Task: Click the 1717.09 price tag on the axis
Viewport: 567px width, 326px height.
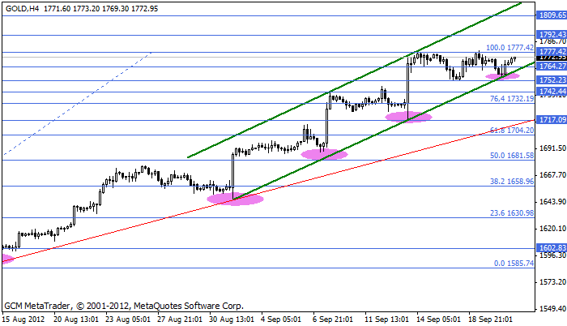Action: tap(551, 120)
